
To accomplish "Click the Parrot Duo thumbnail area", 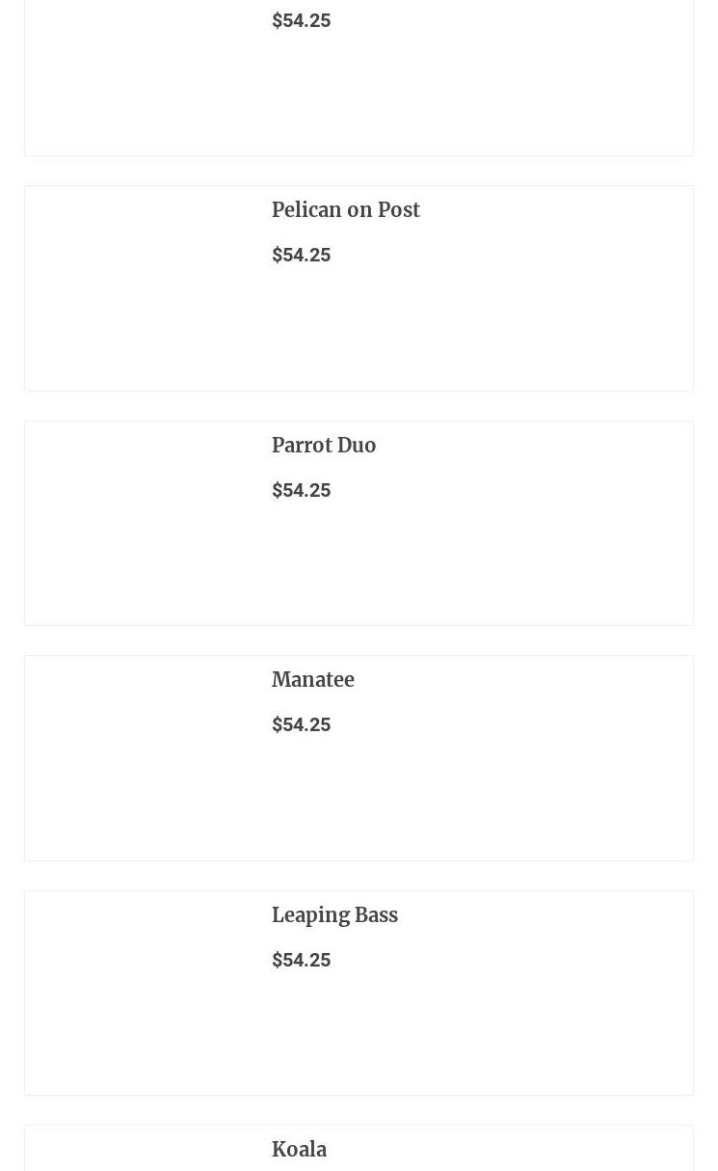I will coord(141,524).
